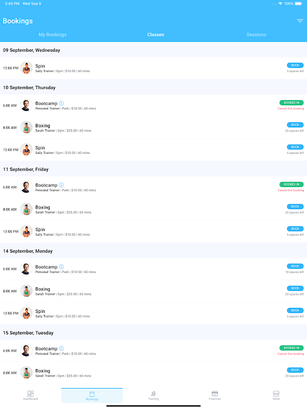Open the Finances card icon
Image resolution: width=307 pixels, height=409 pixels.
pyautogui.click(x=215, y=394)
